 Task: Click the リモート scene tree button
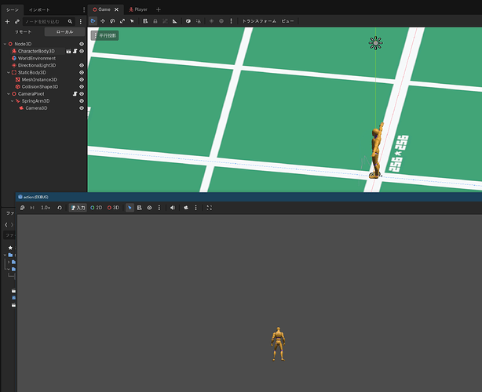point(23,32)
